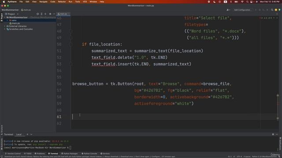Screen dimensions: 282x158
Task: Collapse the WordSummarizer root folder
Action: pyautogui.click(x=5, y=18)
